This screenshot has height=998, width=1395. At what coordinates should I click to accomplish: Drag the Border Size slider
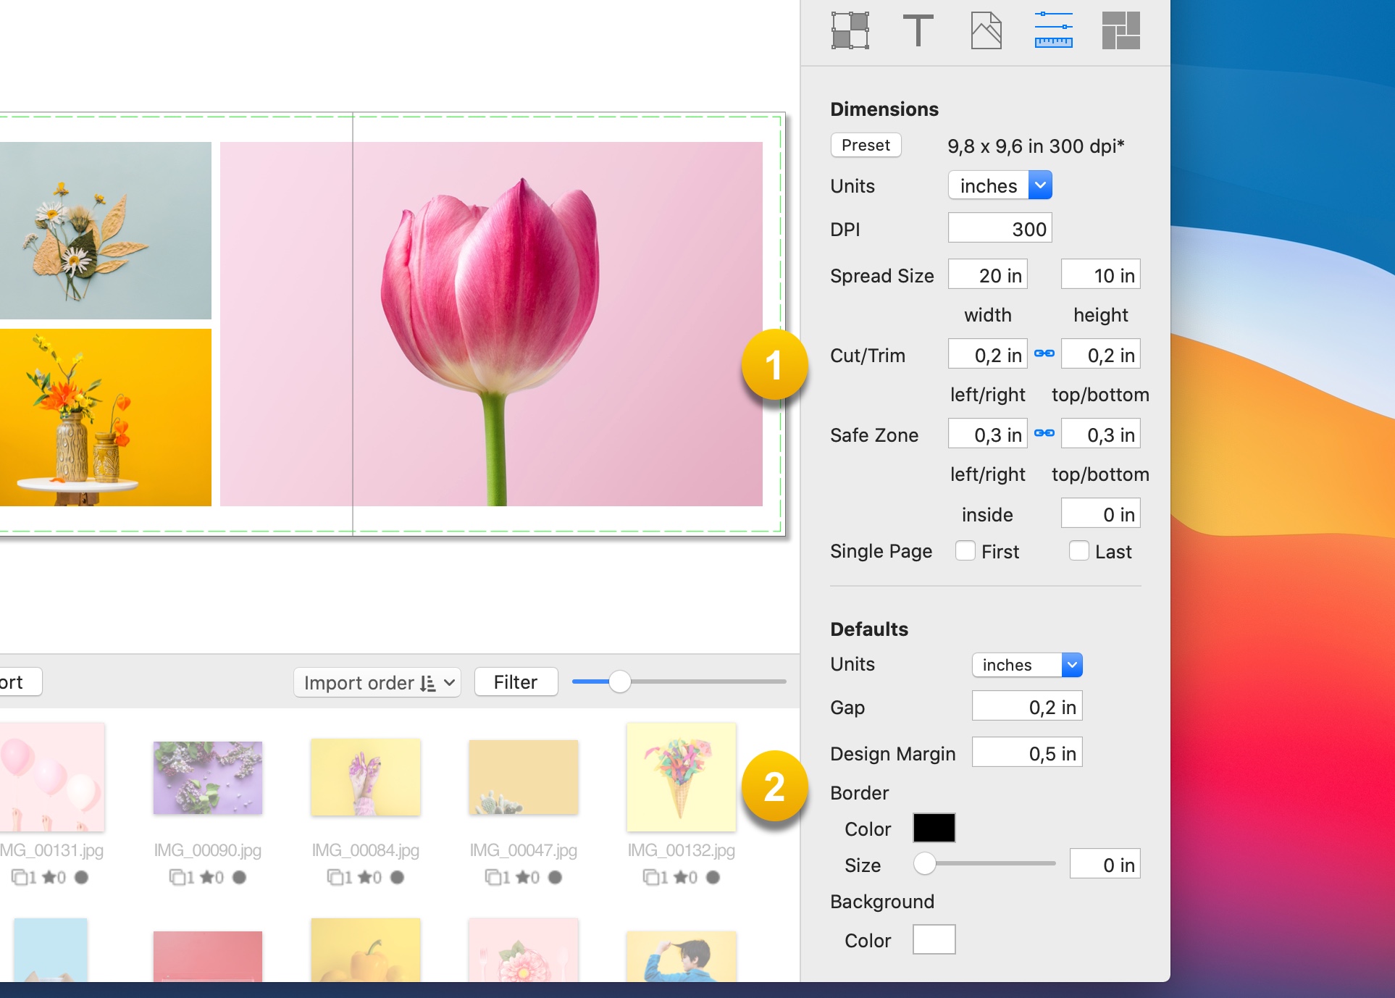click(x=924, y=863)
